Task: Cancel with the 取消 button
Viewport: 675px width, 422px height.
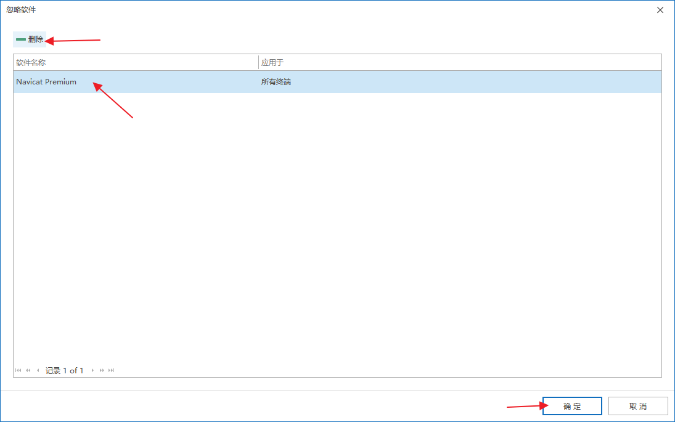Action: tap(638, 406)
